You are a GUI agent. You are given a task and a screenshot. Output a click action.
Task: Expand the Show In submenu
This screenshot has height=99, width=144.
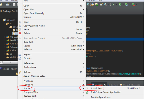[x=83, y=17]
